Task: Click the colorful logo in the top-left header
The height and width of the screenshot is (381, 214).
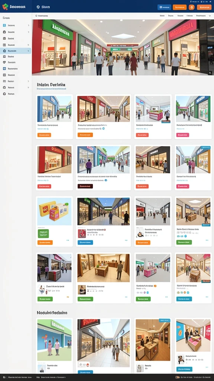Action: pyautogui.click(x=5, y=7)
